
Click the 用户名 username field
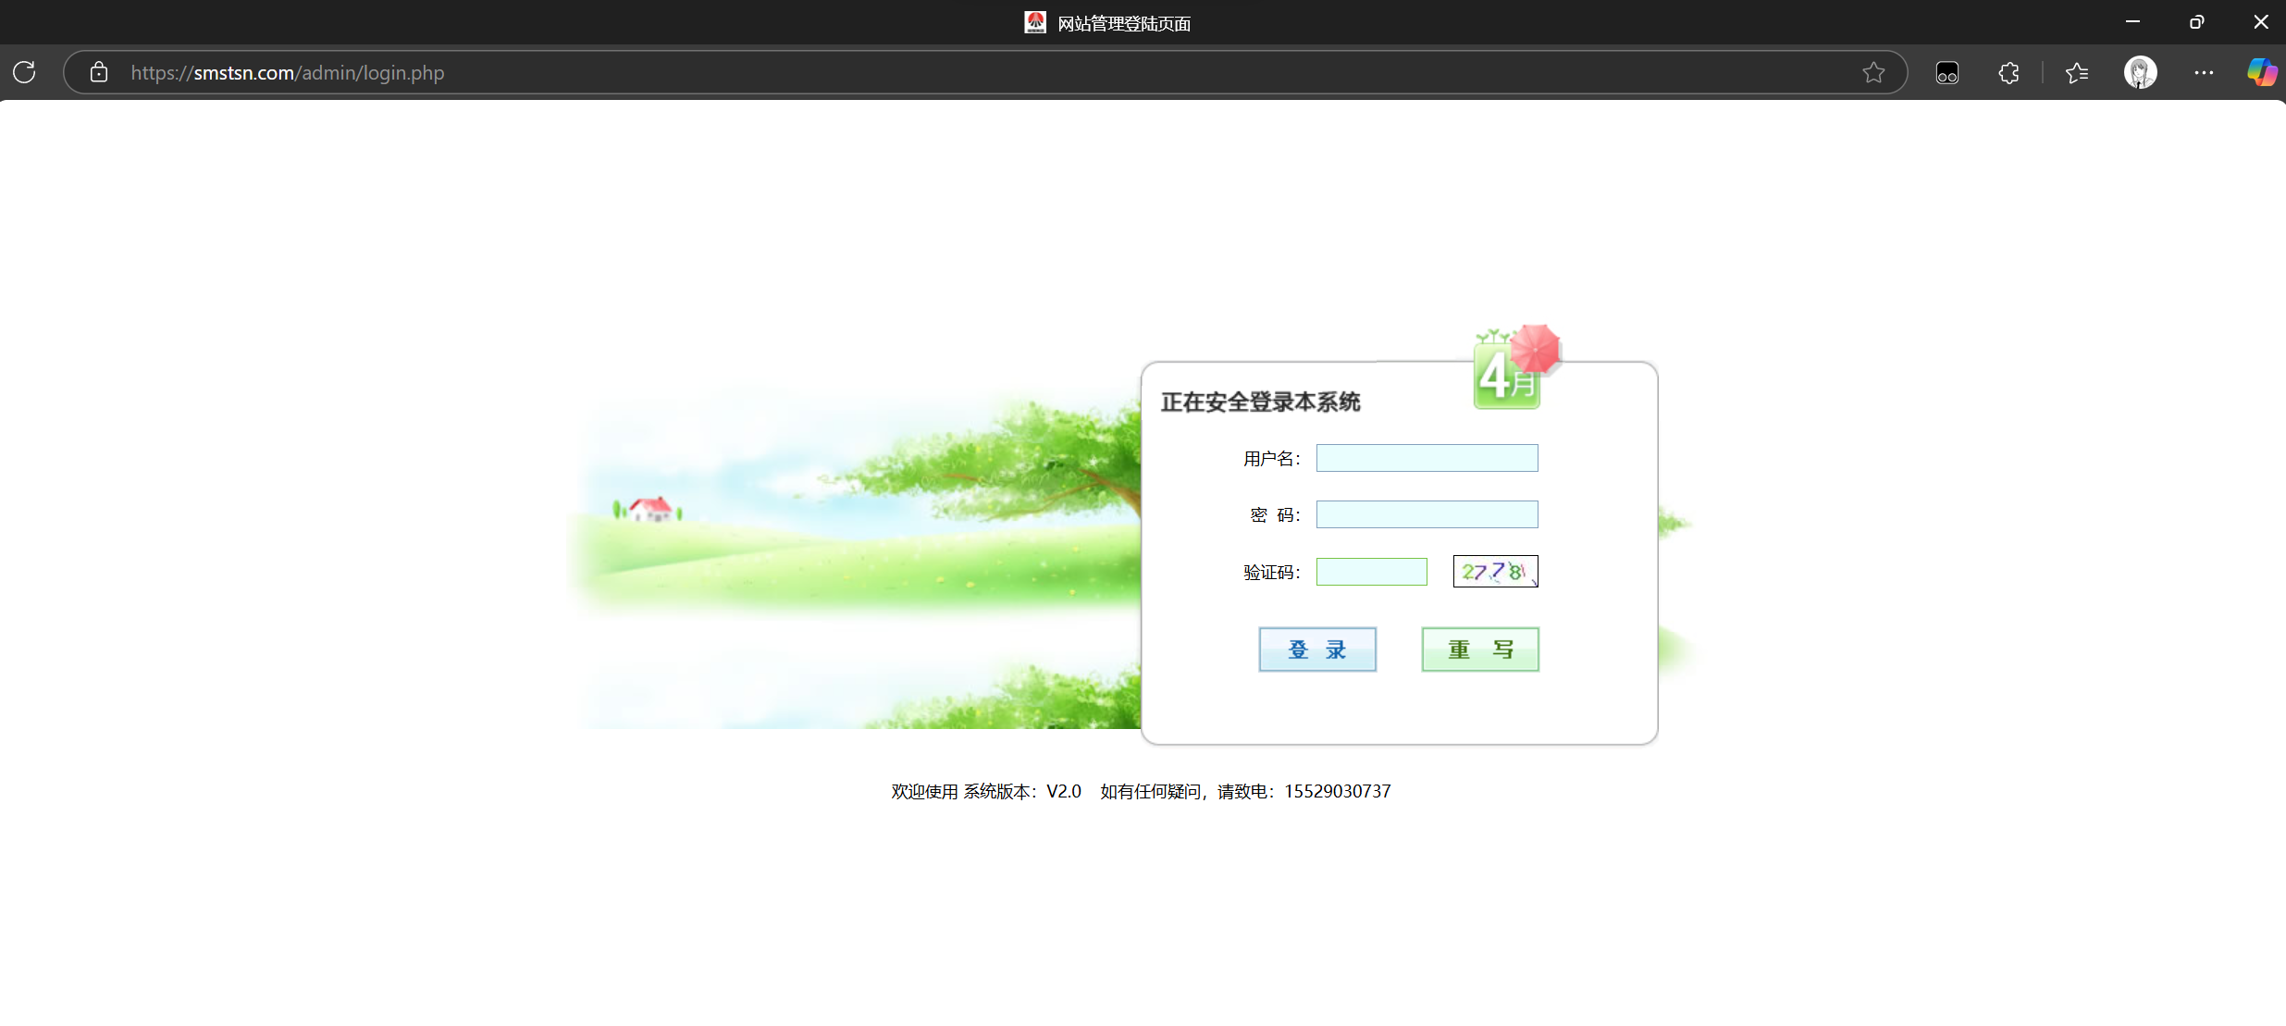(x=1427, y=458)
